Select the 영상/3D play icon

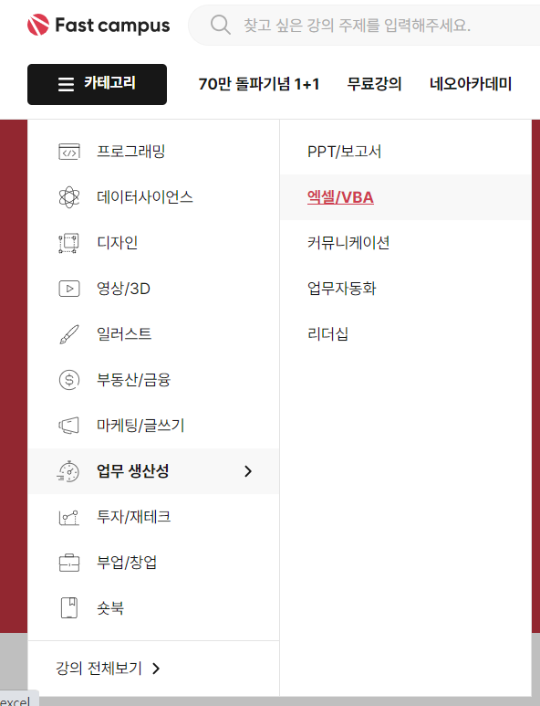tap(69, 289)
